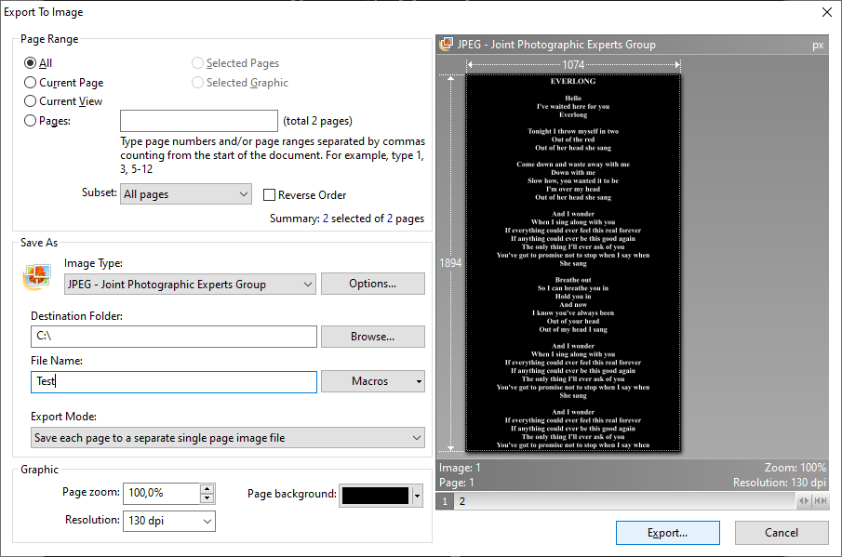Screen dimensions: 842x557
Task: Open the Subset All pages dropdown
Action: pyautogui.click(x=186, y=194)
